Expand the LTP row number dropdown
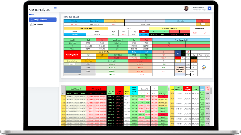Viewport: 241px width, 135px height. [178, 61]
